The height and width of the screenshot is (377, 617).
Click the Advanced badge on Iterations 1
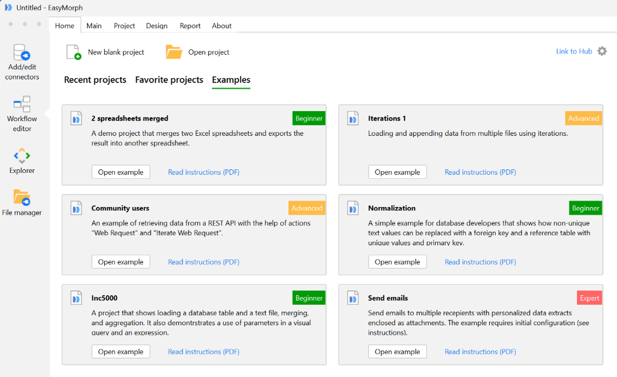pyautogui.click(x=583, y=118)
